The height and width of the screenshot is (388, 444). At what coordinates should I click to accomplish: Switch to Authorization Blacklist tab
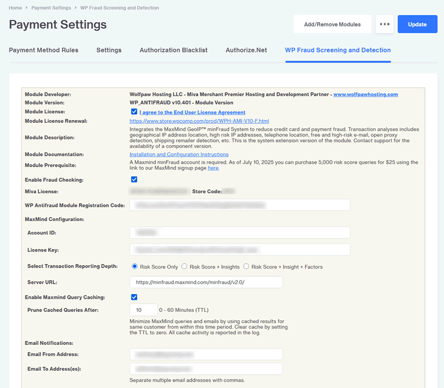[173, 50]
